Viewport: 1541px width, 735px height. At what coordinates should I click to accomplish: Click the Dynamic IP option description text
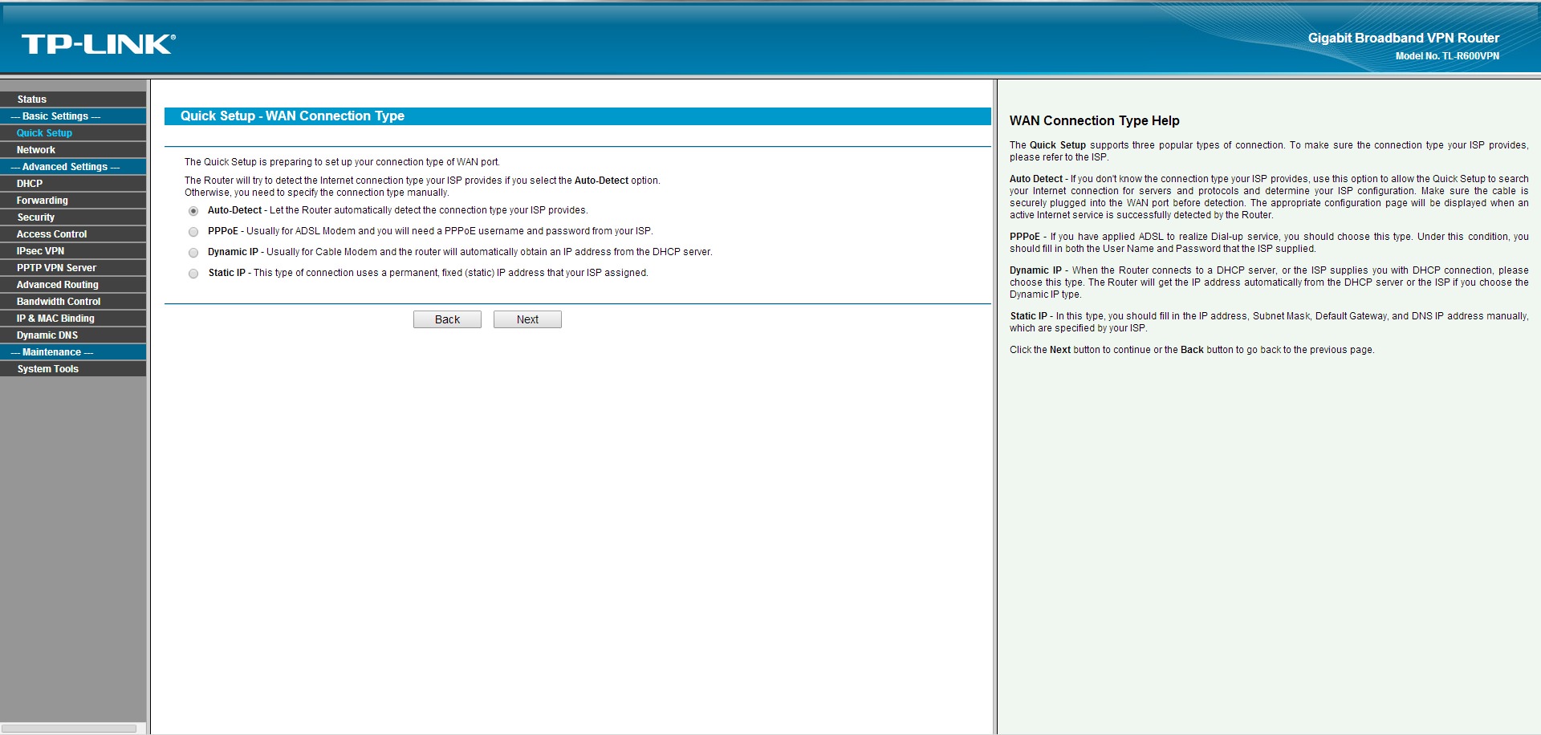click(489, 252)
